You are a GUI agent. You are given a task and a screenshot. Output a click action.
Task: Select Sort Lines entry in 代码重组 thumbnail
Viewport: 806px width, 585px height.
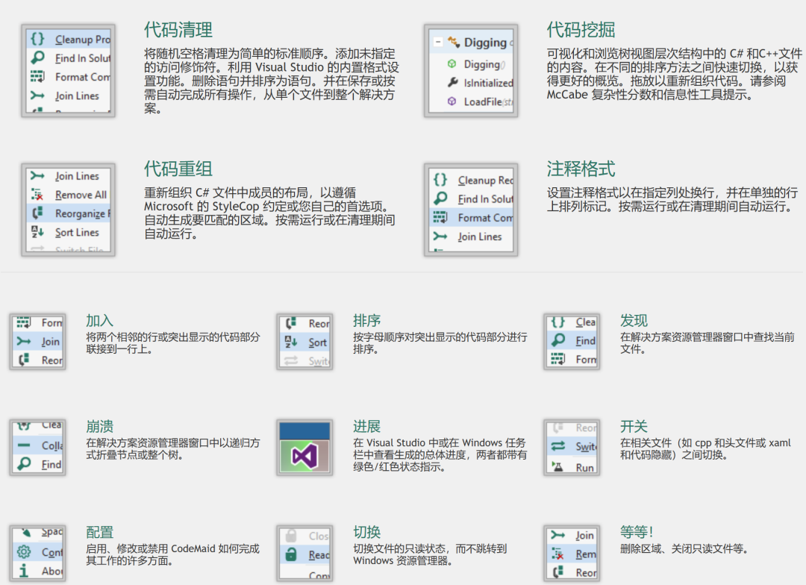click(x=69, y=232)
